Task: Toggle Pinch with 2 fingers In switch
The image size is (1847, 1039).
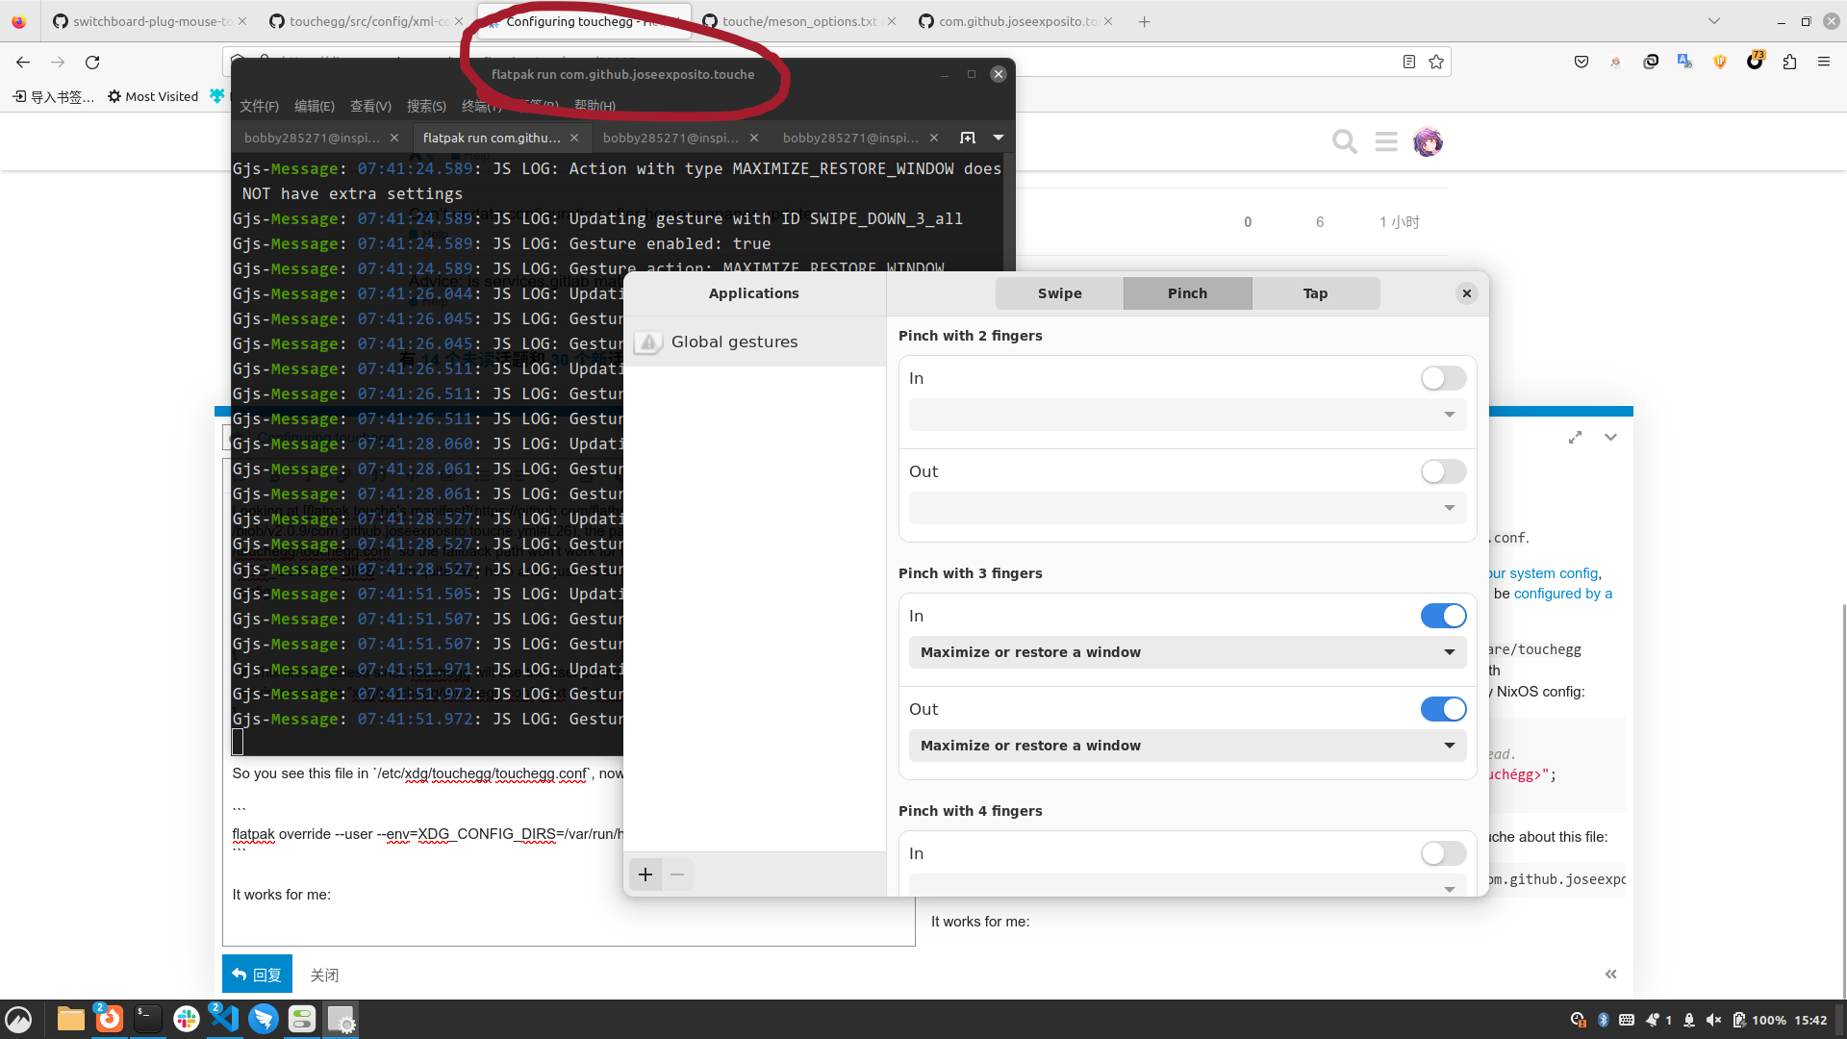Action: [1443, 378]
